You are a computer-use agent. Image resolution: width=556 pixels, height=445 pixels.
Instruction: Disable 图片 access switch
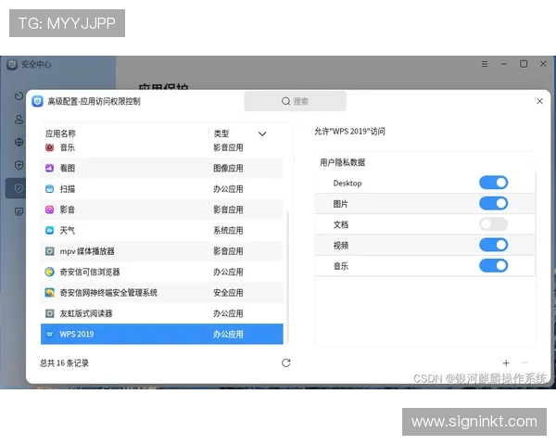493,203
